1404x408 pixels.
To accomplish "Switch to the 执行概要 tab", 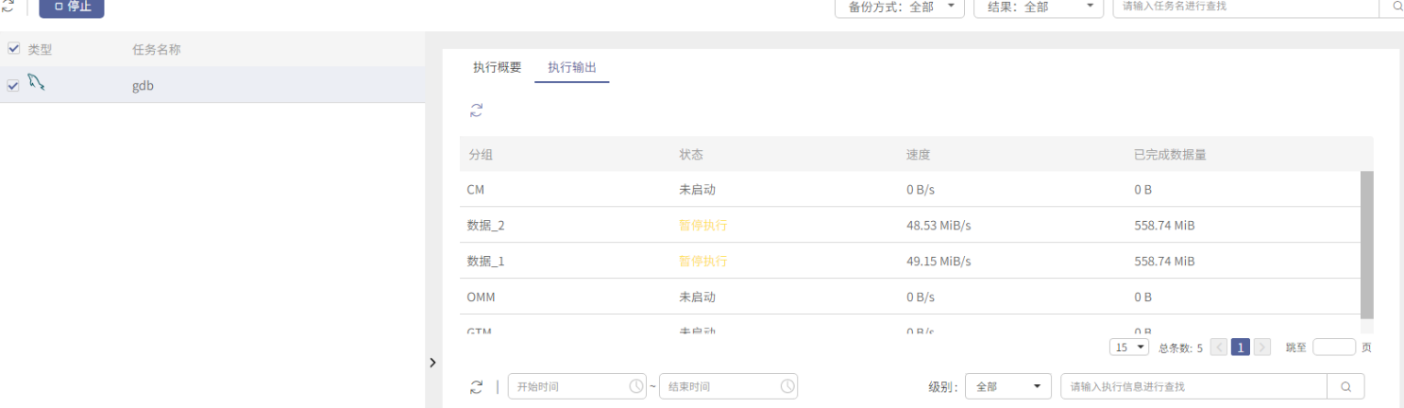I will tap(497, 68).
